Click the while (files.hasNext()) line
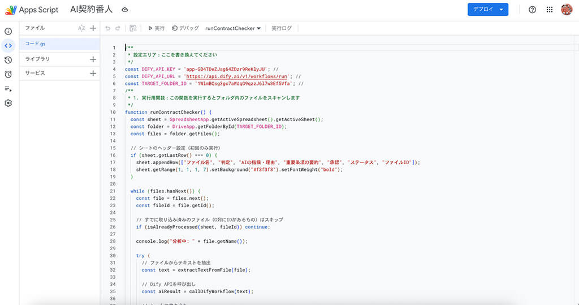 [166, 191]
